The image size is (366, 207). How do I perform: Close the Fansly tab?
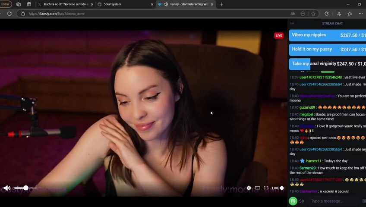[212, 4]
